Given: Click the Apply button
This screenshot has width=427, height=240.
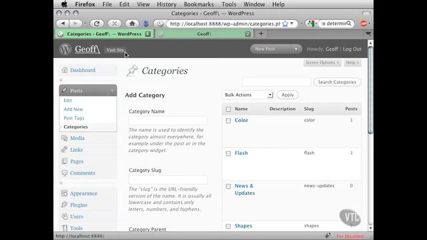Looking at the screenshot, I should 288,95.
